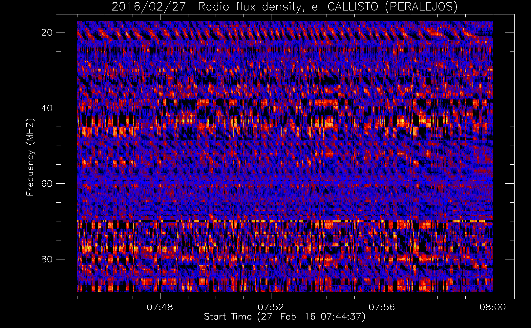Viewport: 531px width, 328px height.
Task: Click the 80 MHz frequency tick label
Action: click(x=47, y=259)
